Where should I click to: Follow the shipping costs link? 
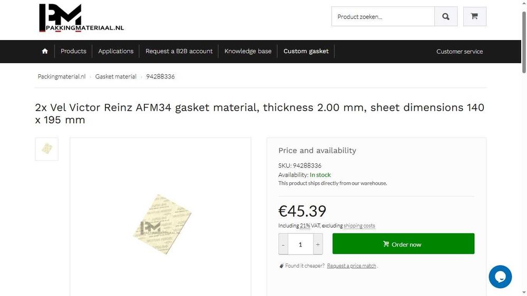(x=359, y=226)
